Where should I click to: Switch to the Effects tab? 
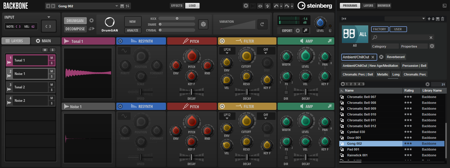coord(177,6)
